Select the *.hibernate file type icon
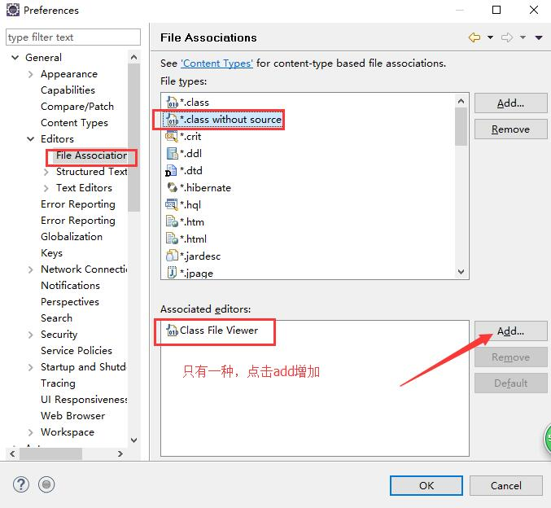Viewport: 551px width, 508px height. point(172,187)
